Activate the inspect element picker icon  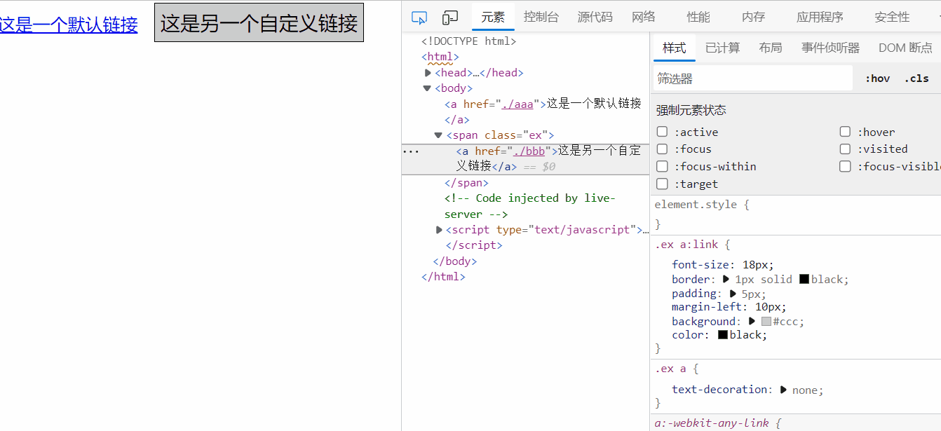click(419, 18)
